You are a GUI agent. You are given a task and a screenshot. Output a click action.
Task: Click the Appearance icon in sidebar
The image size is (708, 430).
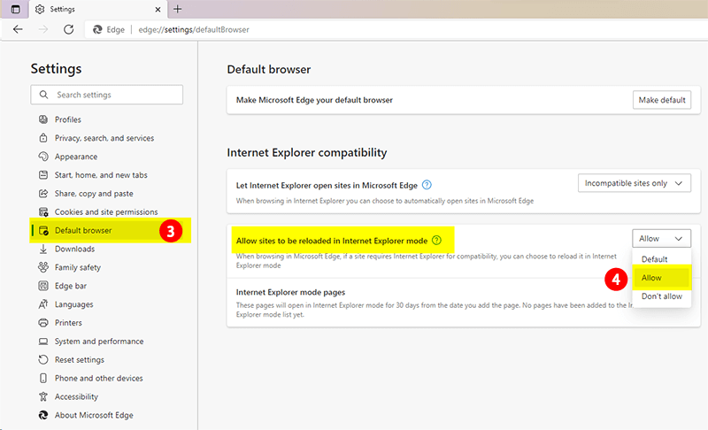point(43,157)
